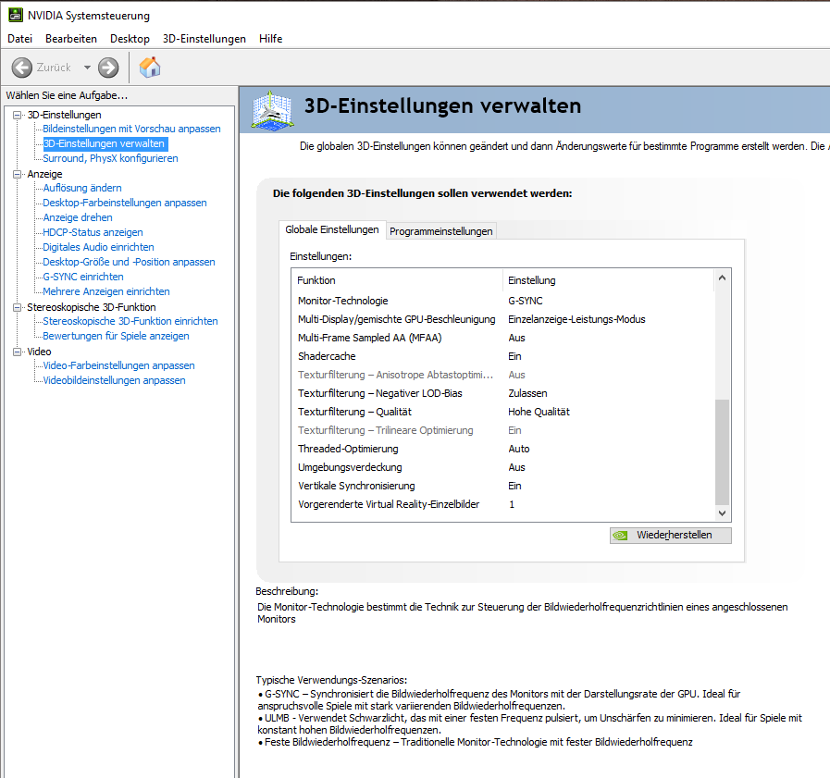Click the Wiederherstellen button

[670, 535]
